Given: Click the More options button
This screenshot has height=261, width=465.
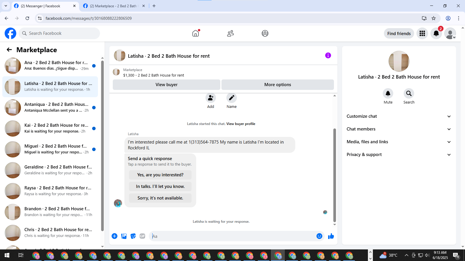Looking at the screenshot, I should (278, 85).
